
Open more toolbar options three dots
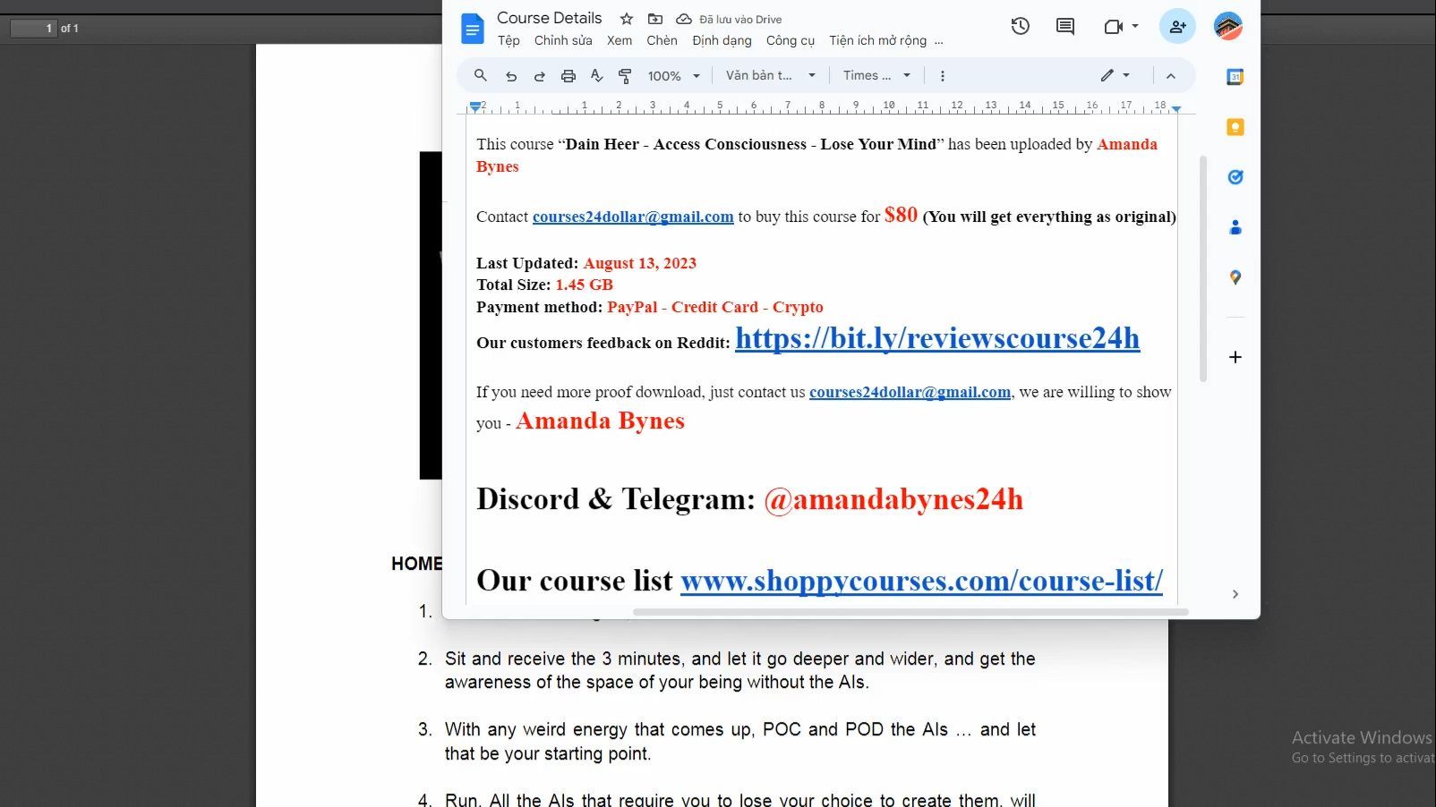pos(942,76)
